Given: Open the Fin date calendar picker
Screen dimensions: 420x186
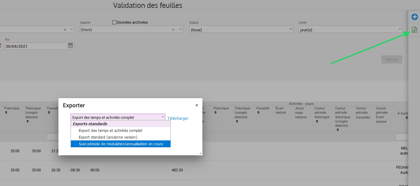Looking at the screenshot, I should [x=70, y=46].
